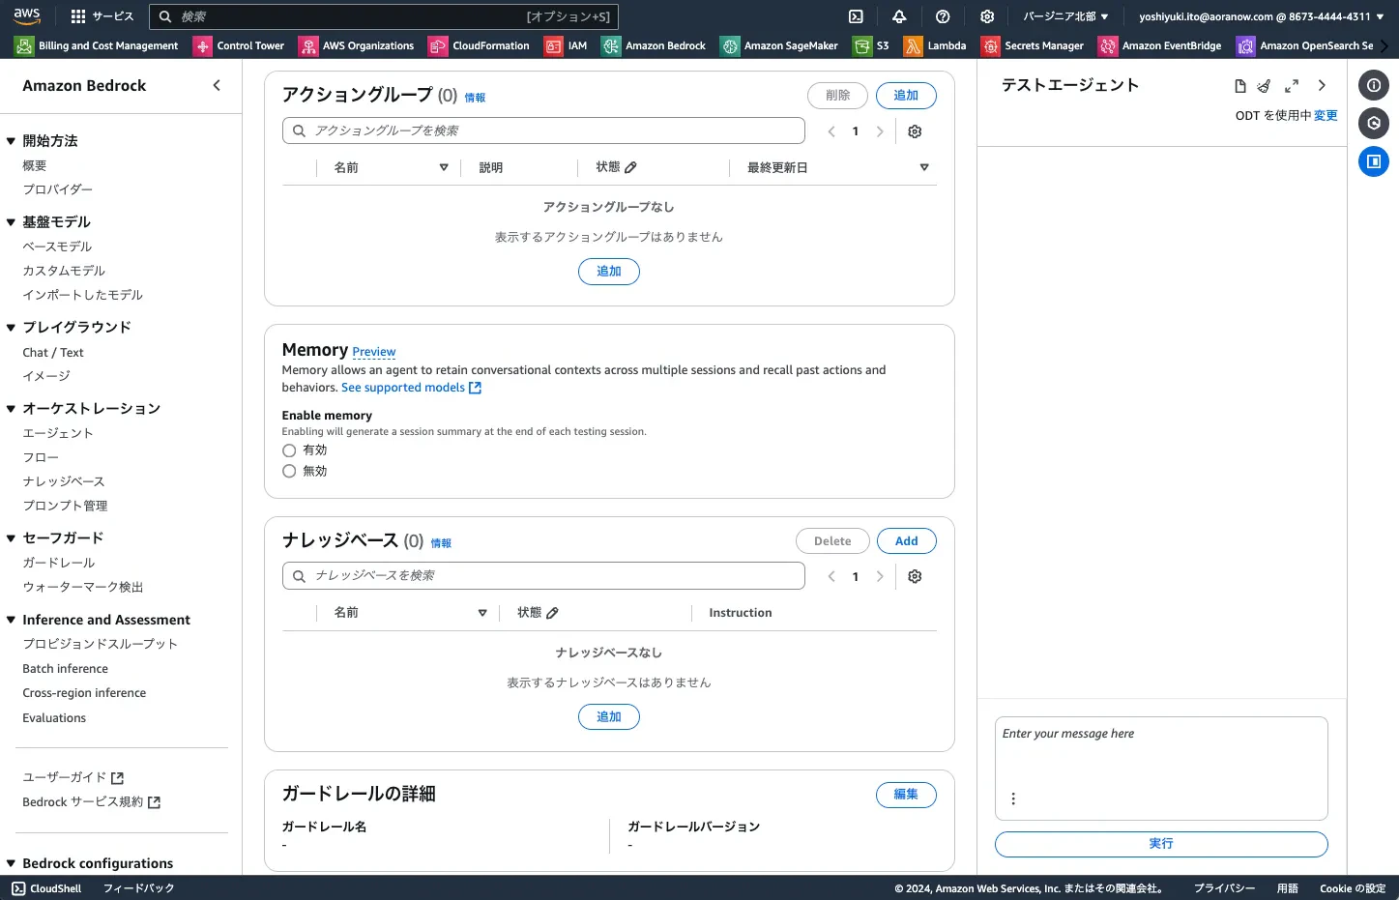1399x900 pixels.
Task: Click 追加 at top of action groups
Action: (906, 96)
